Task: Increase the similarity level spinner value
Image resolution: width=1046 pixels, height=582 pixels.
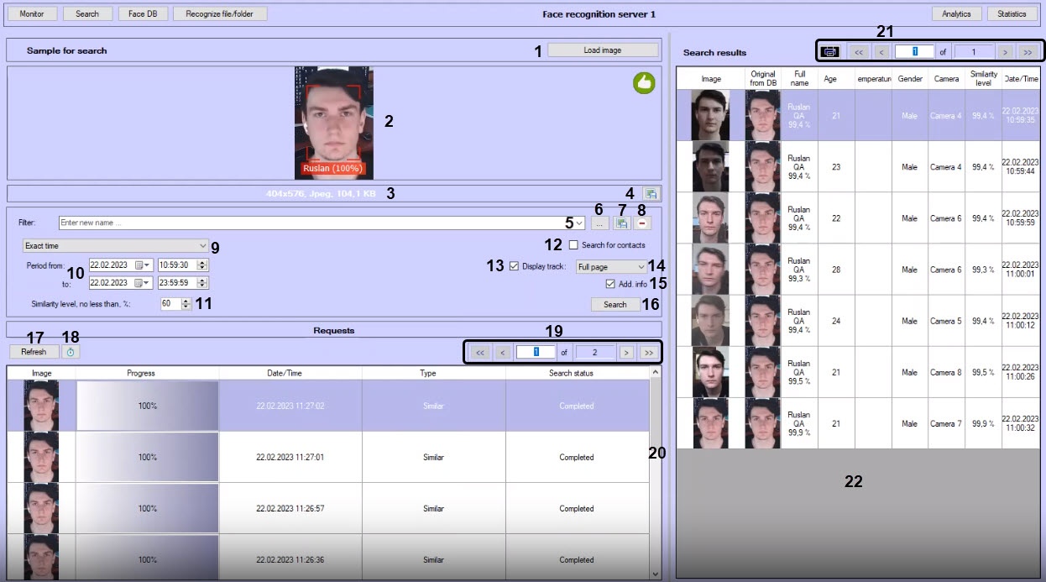Action: coord(187,301)
